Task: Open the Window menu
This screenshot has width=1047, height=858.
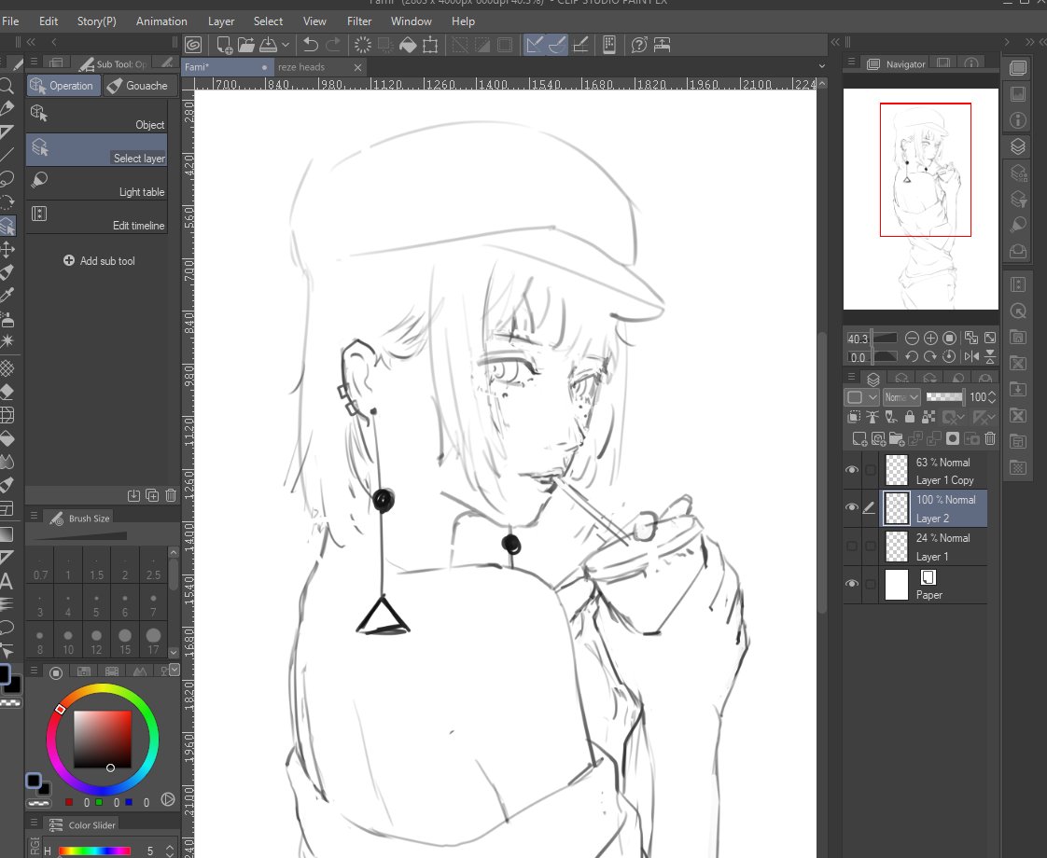Action: 412,21
